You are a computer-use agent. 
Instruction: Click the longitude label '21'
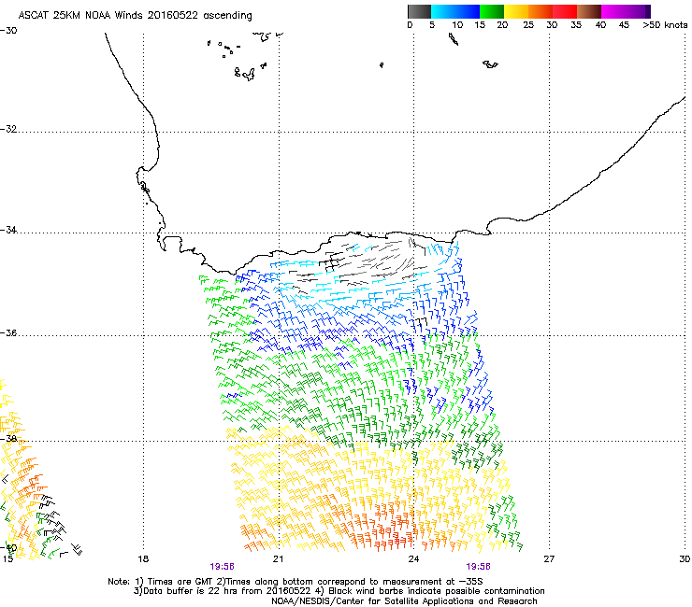(x=278, y=559)
